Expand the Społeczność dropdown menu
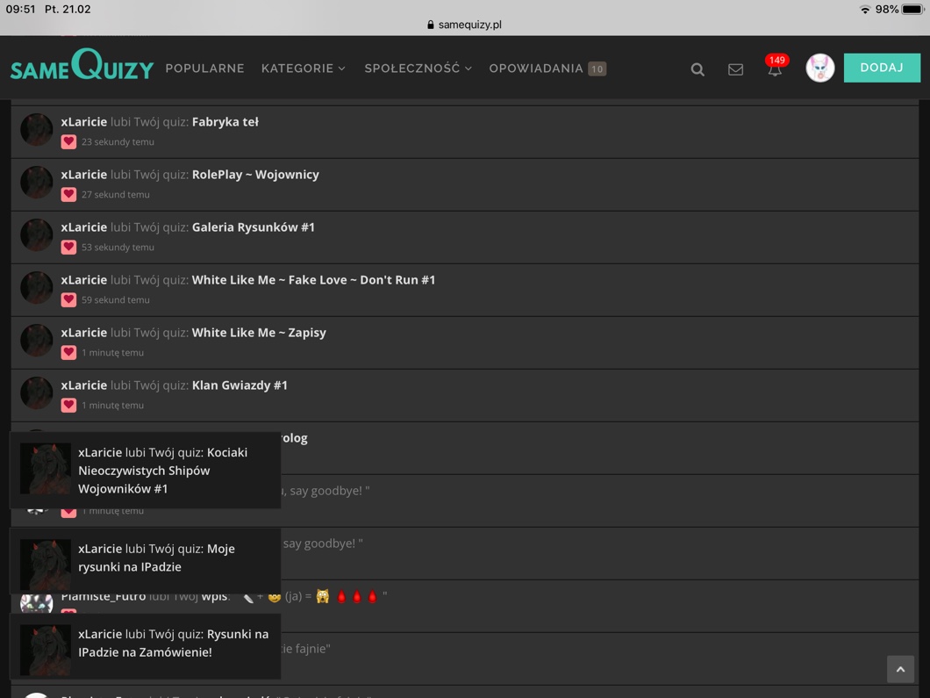Screen dimensions: 930x698 [x=418, y=68]
